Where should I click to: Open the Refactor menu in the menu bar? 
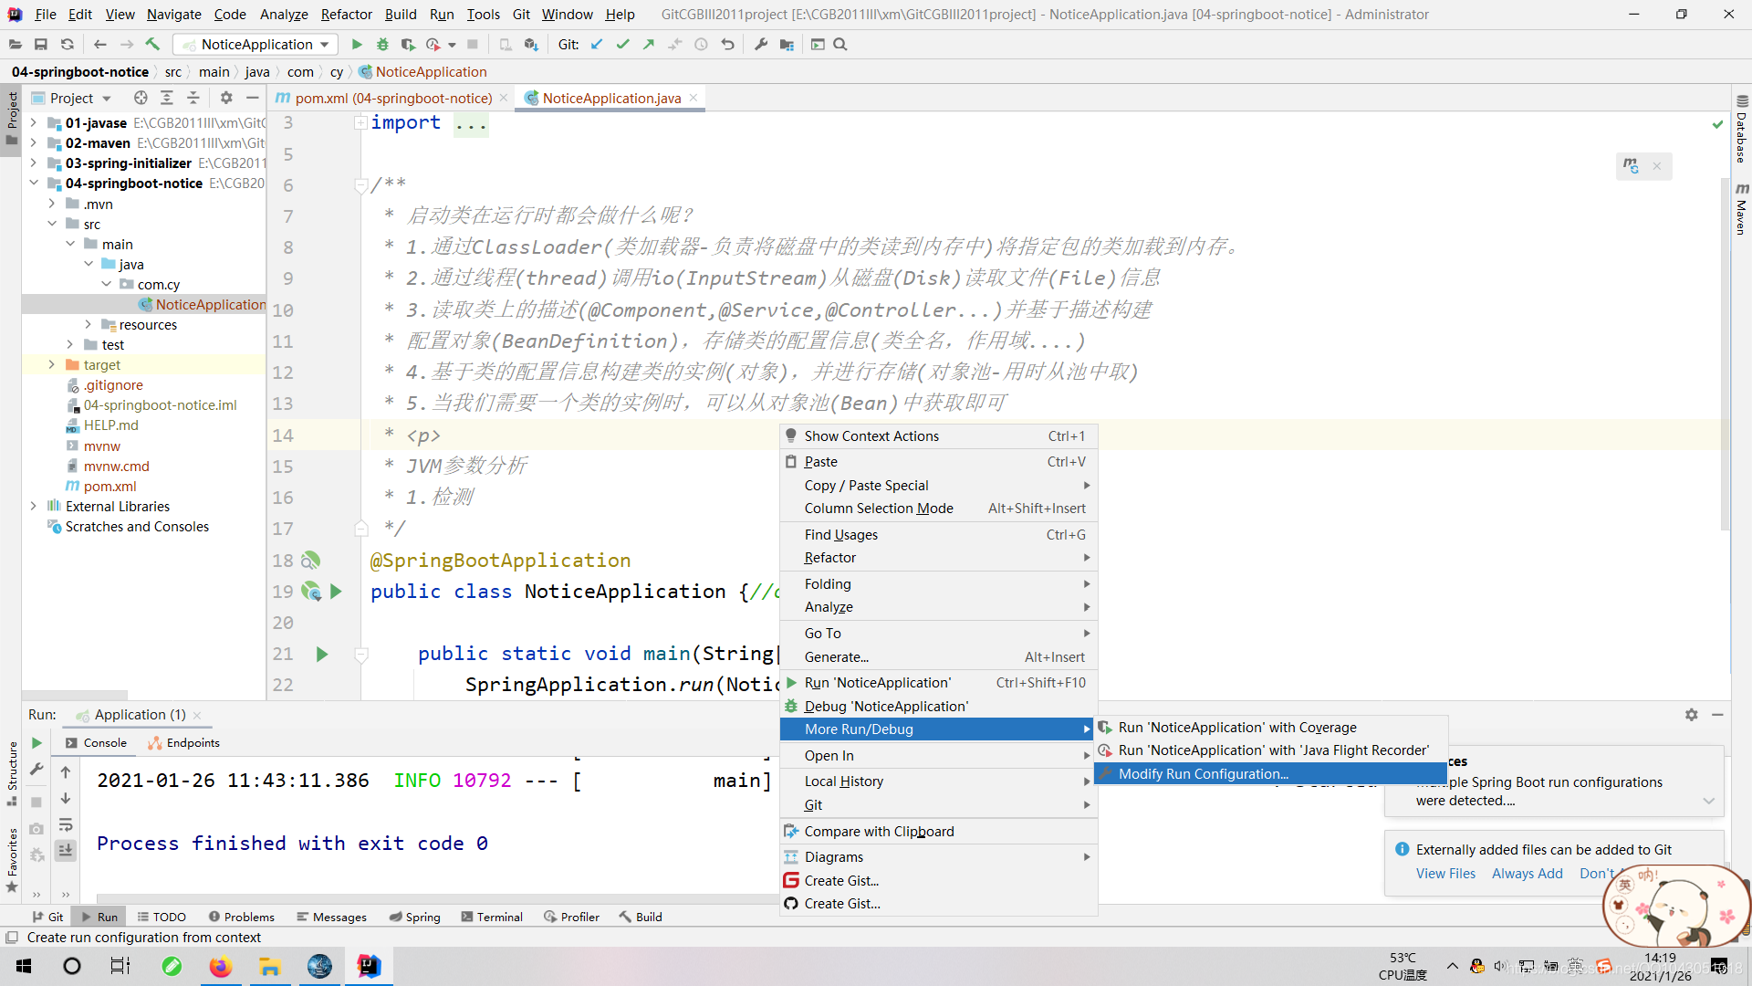point(346,14)
